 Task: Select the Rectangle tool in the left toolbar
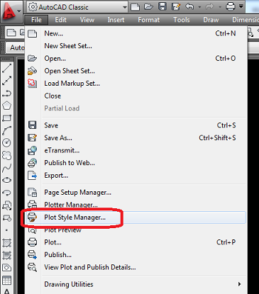7,118
